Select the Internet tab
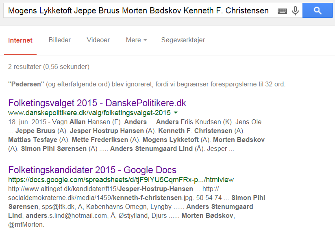Image resolution: width=335 pixels, height=230 pixels. pos(20,40)
